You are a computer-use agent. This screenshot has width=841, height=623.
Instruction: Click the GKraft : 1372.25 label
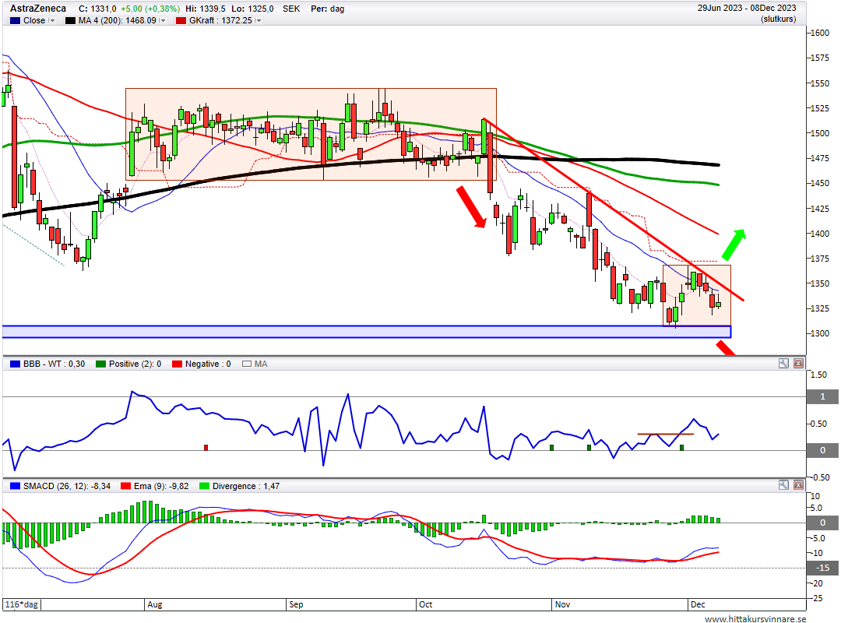tap(220, 20)
